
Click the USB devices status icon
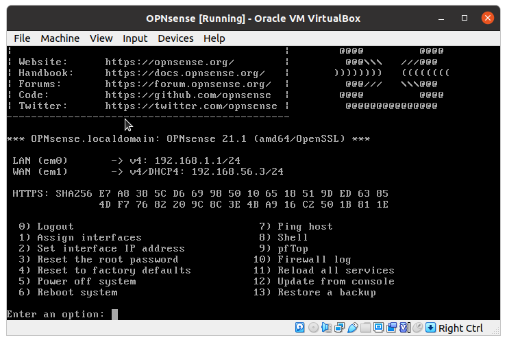[x=352, y=328]
